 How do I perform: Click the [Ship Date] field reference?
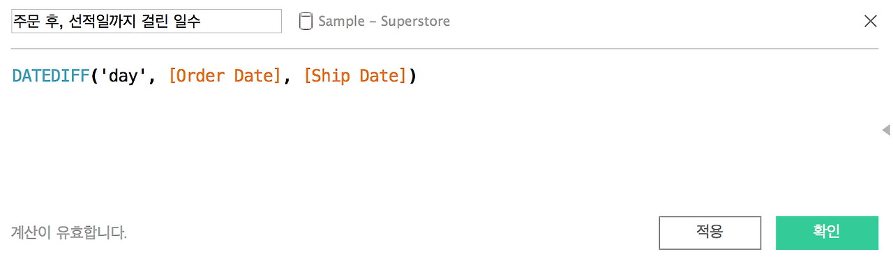[355, 76]
